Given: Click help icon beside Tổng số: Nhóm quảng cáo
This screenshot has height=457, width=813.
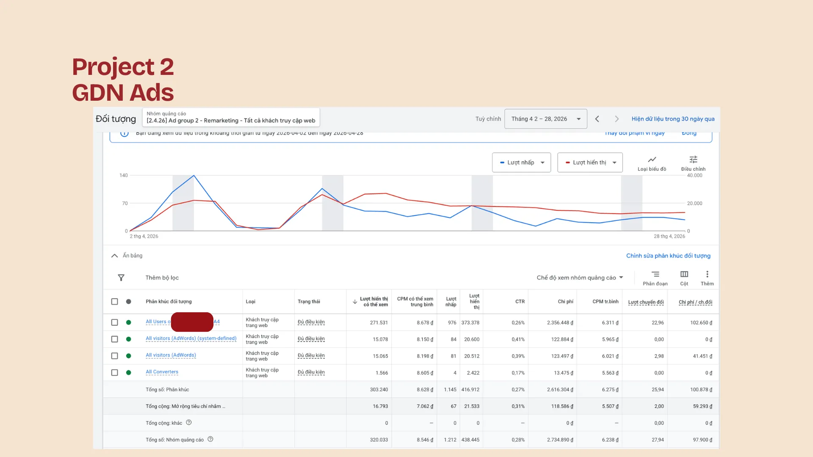Looking at the screenshot, I should click(210, 439).
